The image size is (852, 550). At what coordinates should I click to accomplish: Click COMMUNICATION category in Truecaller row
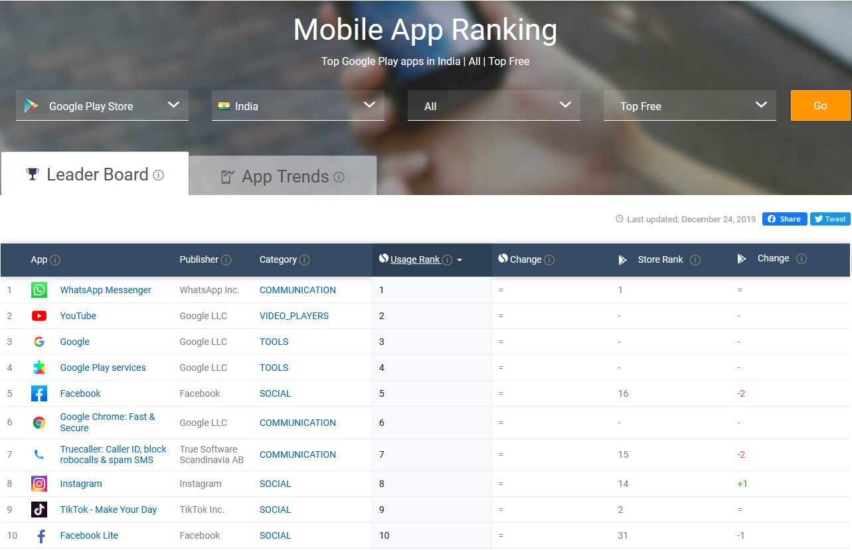(298, 454)
